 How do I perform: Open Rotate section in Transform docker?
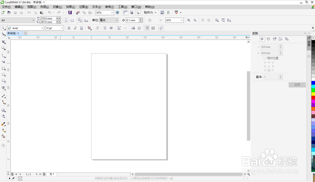pos(268,39)
